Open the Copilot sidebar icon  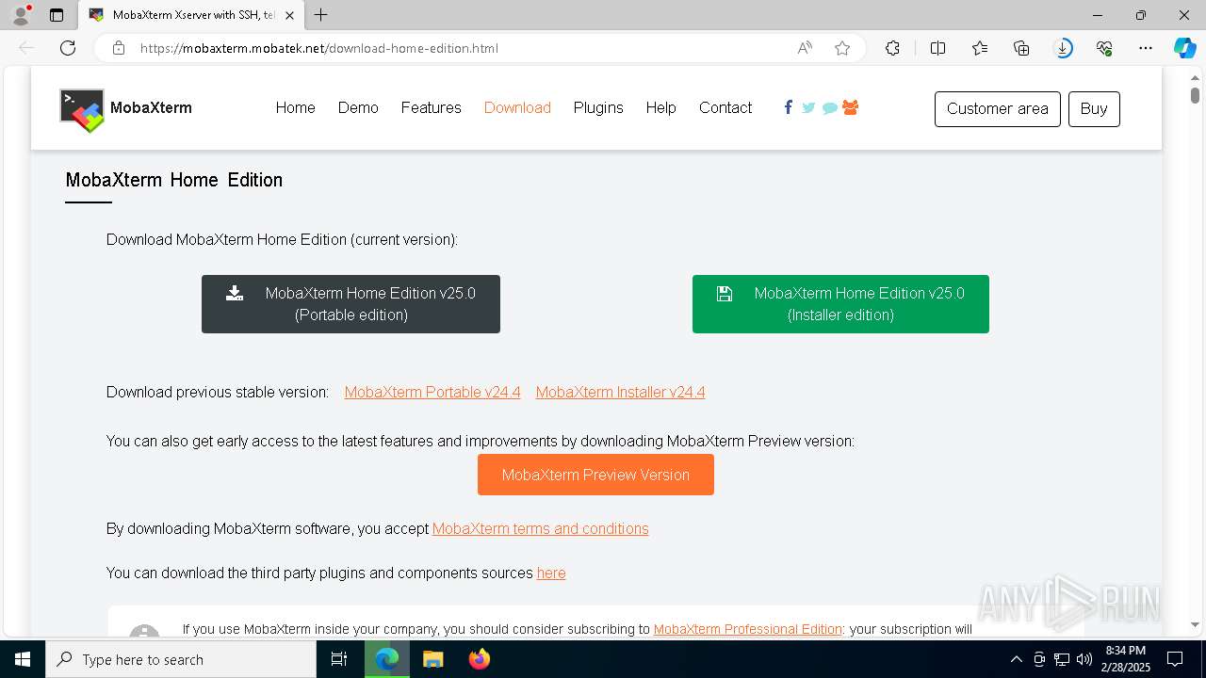[x=1184, y=48]
